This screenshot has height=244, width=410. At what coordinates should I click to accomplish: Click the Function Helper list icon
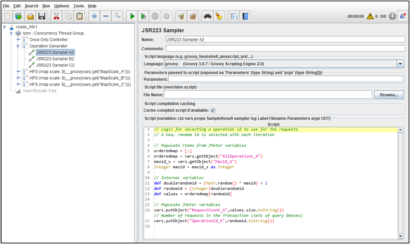tap(234, 16)
